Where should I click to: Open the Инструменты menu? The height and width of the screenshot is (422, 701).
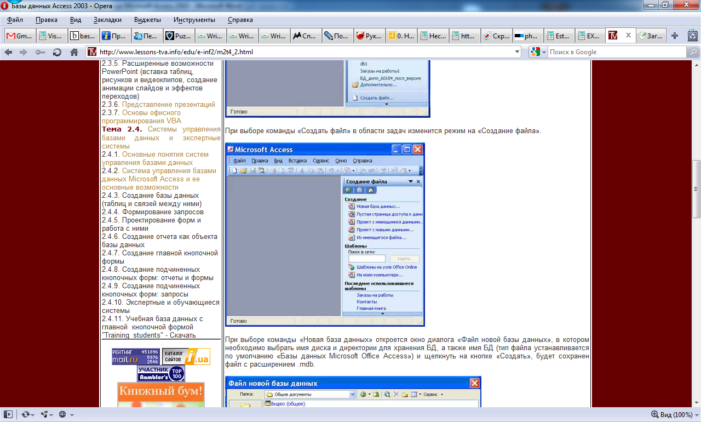point(194,20)
